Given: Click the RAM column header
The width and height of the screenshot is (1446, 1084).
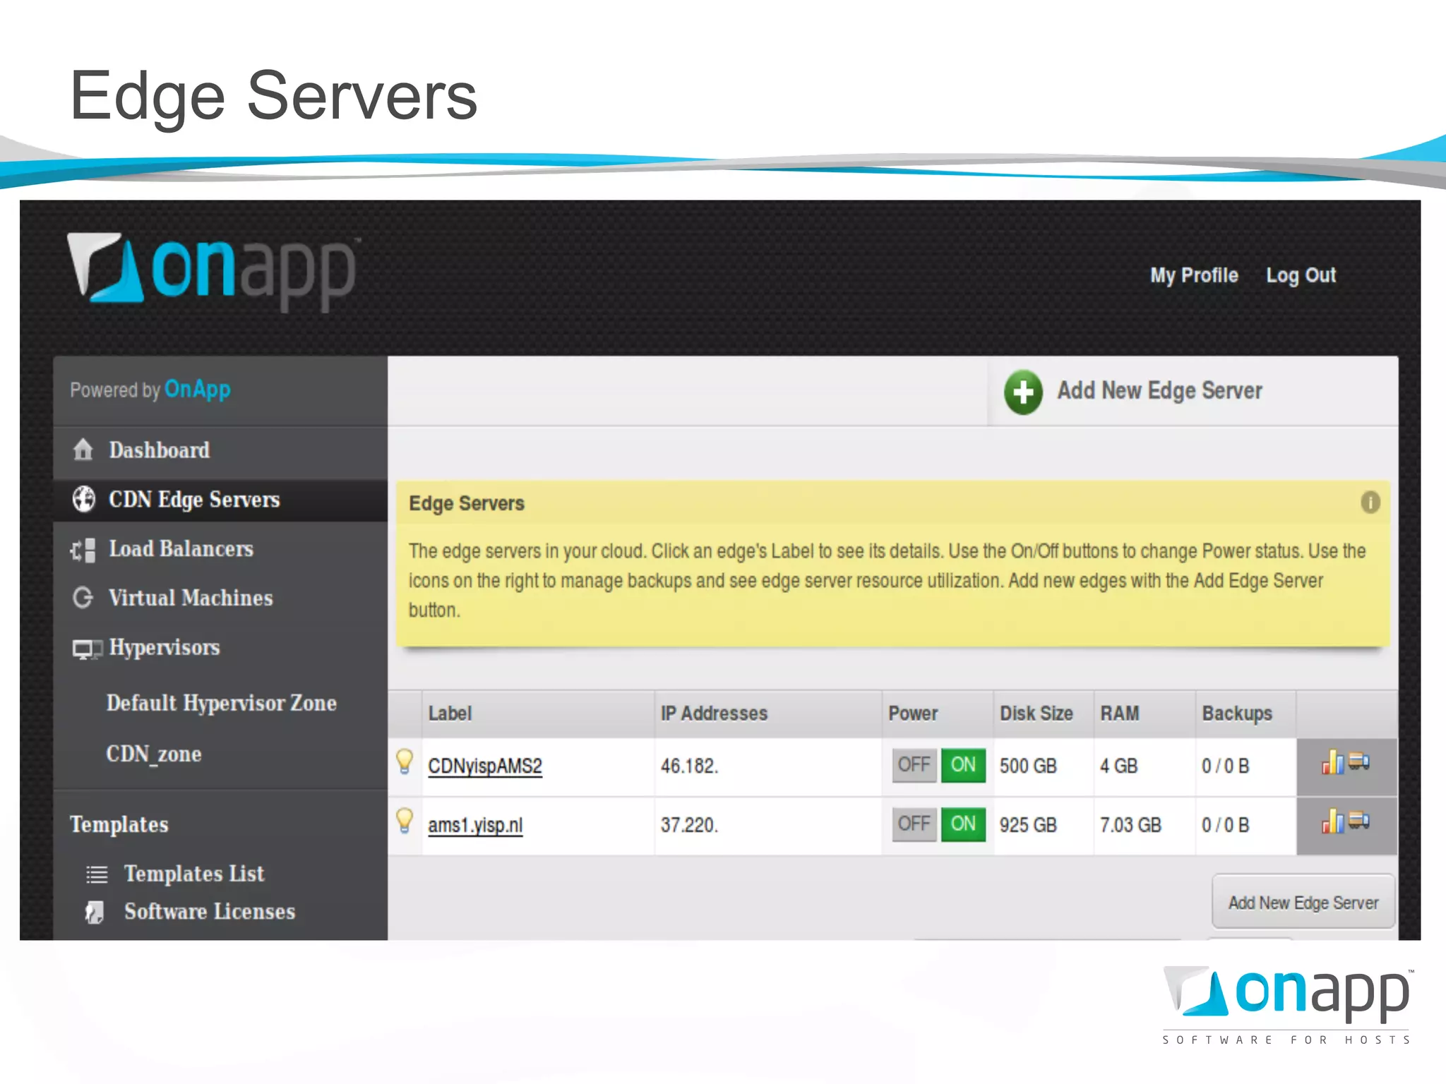Looking at the screenshot, I should (x=1120, y=713).
